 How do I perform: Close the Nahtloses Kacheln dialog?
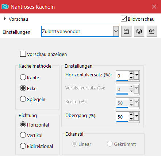coord(154,7)
